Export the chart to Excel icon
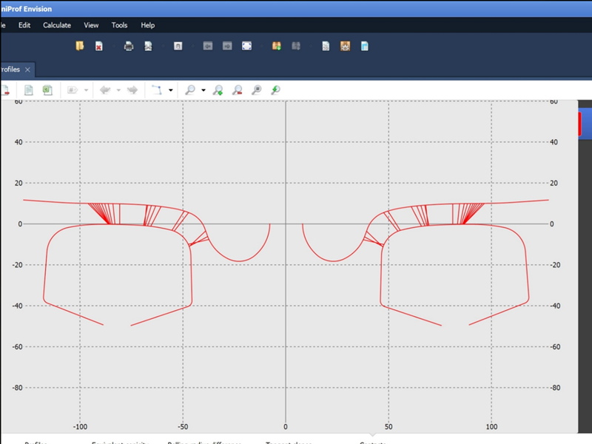Image resolution: width=592 pixels, height=444 pixels. tap(47, 90)
